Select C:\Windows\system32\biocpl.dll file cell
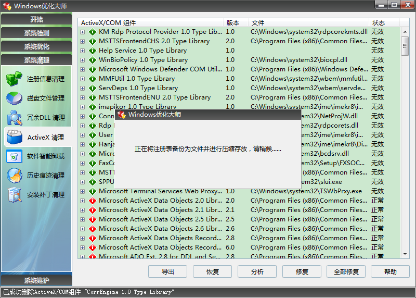The image size is (416, 298). (298, 60)
